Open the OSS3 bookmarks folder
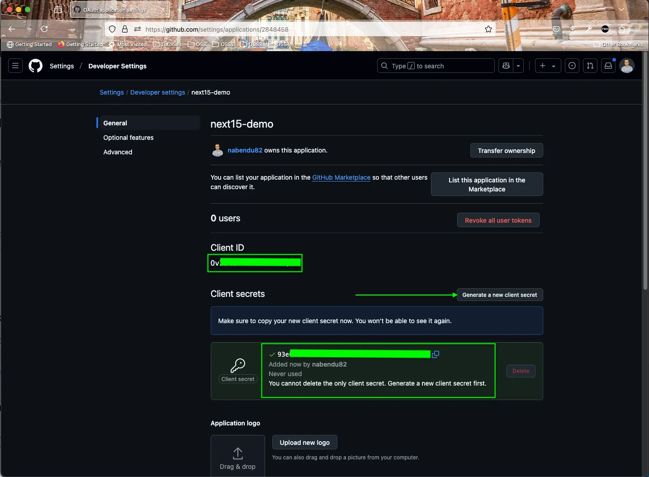 [x=251, y=44]
